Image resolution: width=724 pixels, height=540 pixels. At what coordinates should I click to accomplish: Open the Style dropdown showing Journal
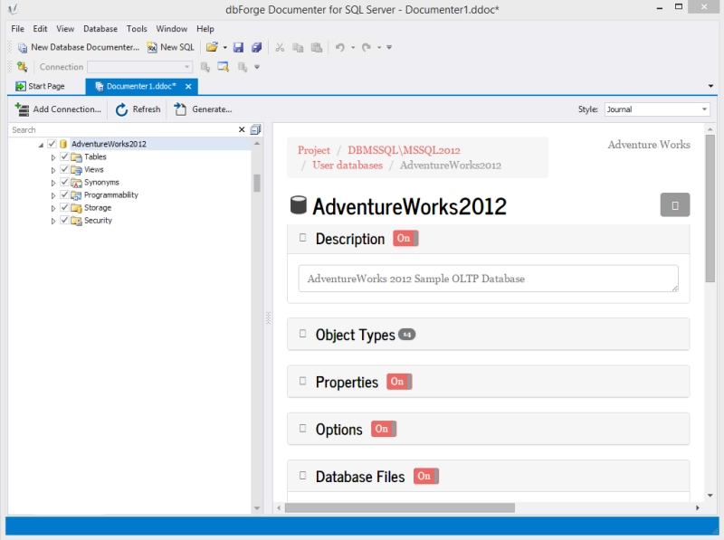point(657,109)
